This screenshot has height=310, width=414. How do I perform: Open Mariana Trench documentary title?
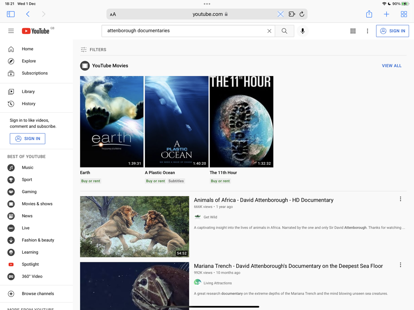288,266
